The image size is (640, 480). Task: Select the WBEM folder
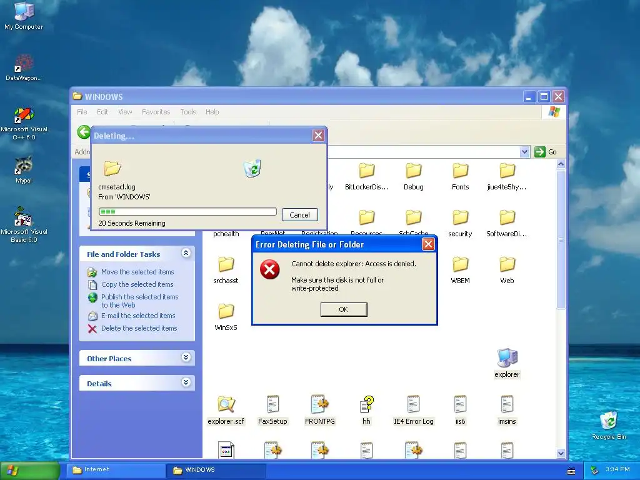(461, 271)
